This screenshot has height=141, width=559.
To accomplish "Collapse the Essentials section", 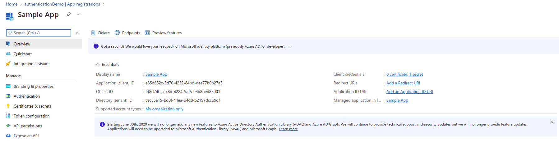I will pyautogui.click(x=108, y=64).
